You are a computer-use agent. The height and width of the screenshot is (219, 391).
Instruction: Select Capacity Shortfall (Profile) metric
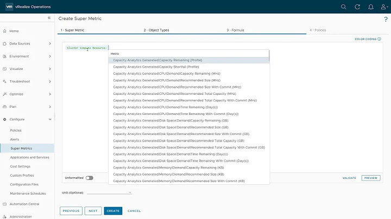189,67
